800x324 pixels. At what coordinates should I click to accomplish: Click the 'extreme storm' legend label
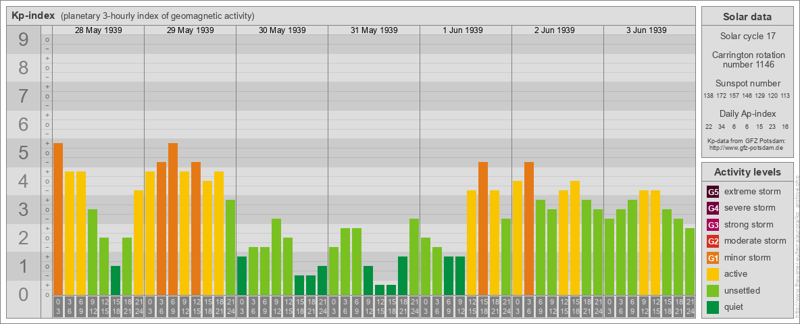tap(753, 192)
